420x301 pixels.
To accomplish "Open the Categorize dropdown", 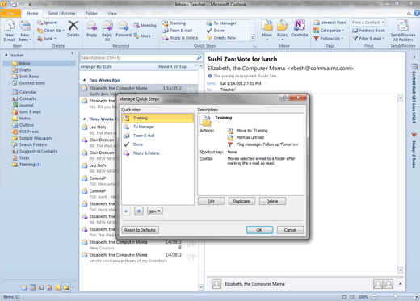I will point(329,31).
